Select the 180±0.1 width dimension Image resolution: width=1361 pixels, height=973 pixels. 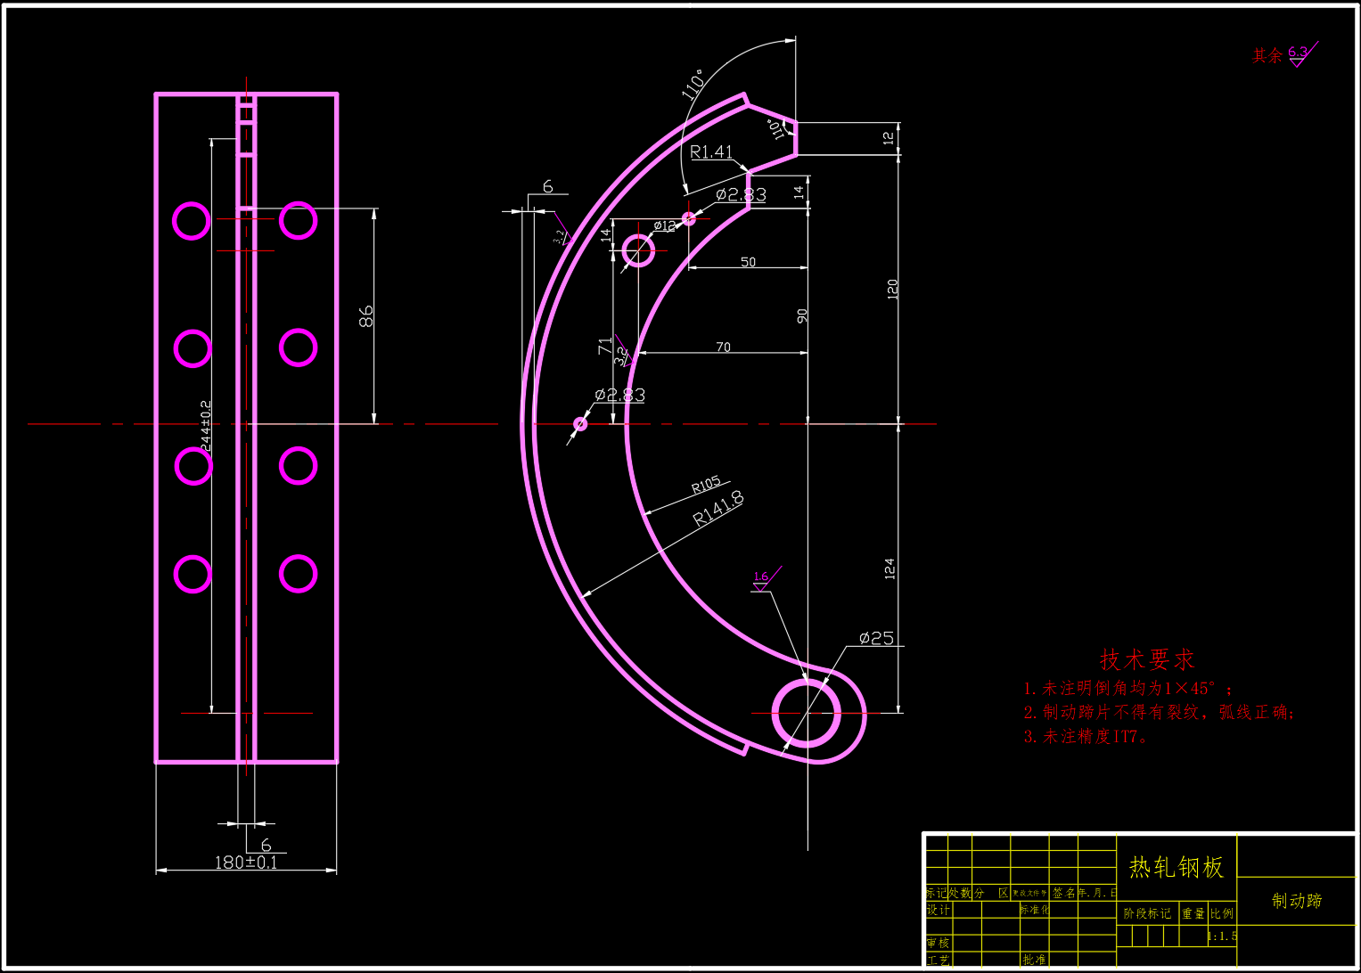[x=246, y=863]
